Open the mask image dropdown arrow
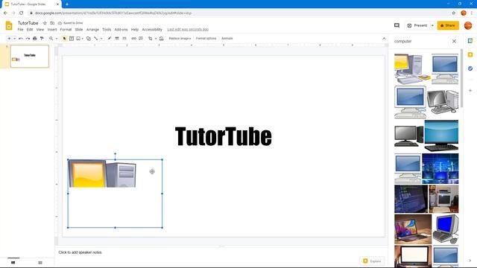Screen dimensions: 477x268 coord(156,39)
